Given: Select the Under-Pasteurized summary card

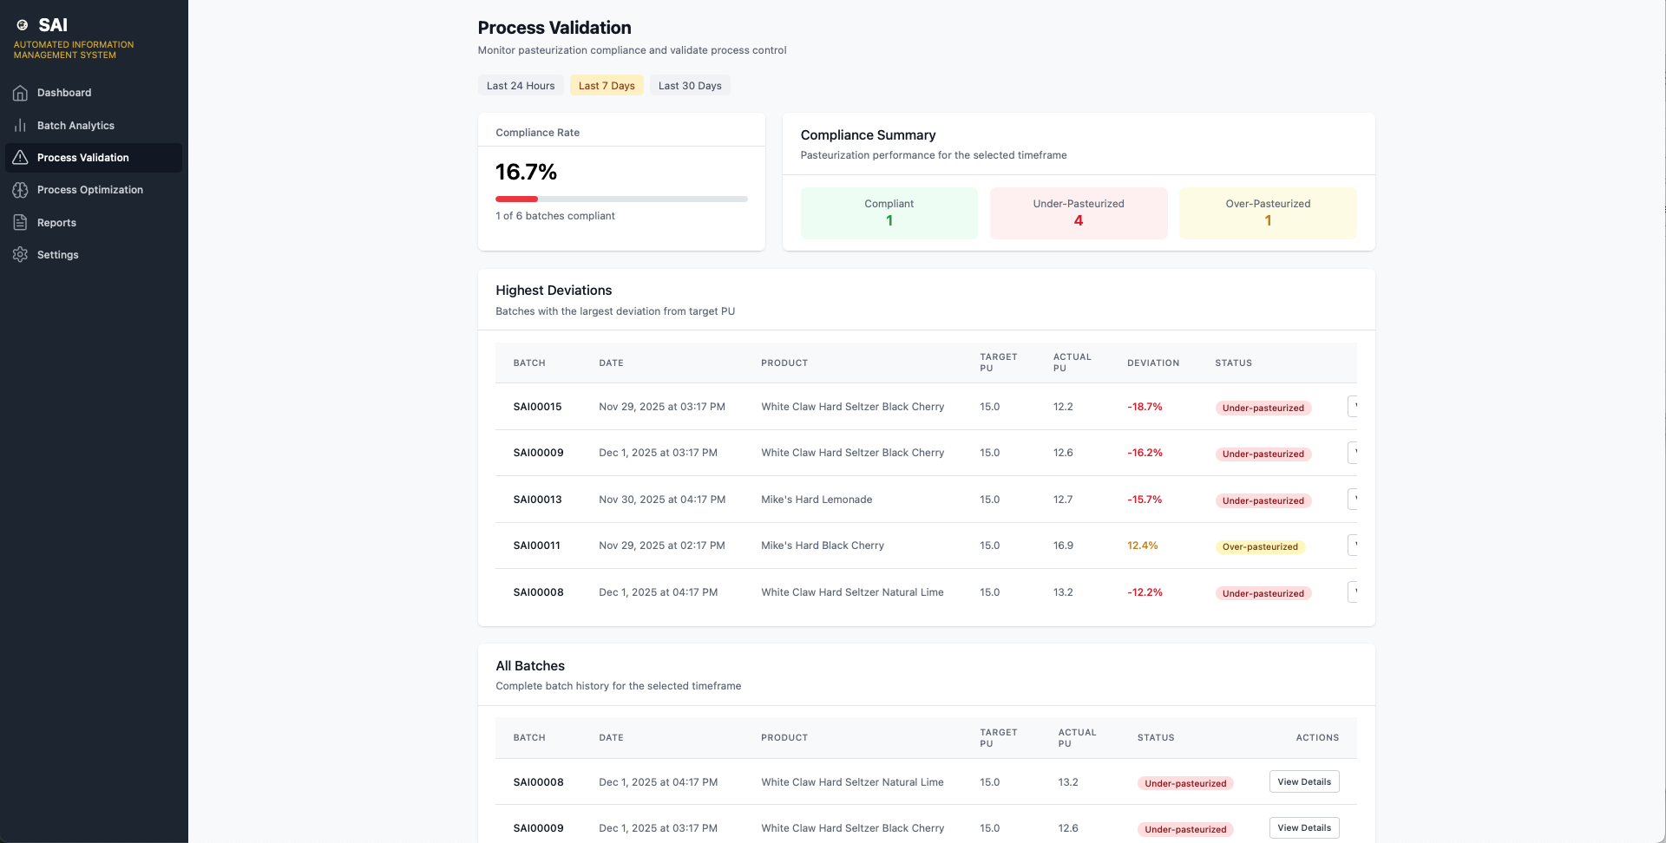Looking at the screenshot, I should [1079, 212].
